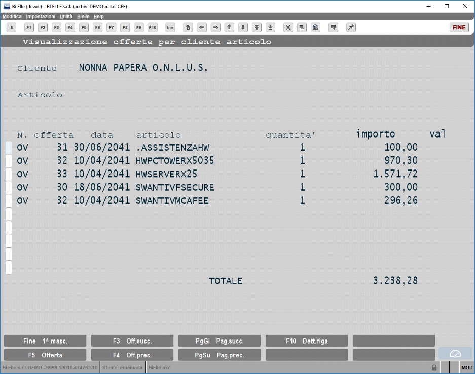Click the F5 Offerta button

(45, 355)
